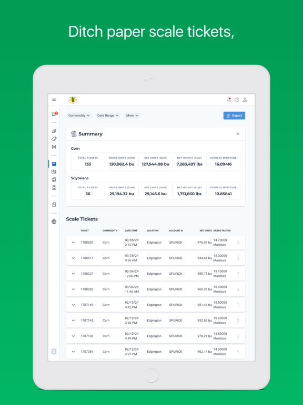
Task: Click Corn average moisture 16.09416
Action: [223, 164]
